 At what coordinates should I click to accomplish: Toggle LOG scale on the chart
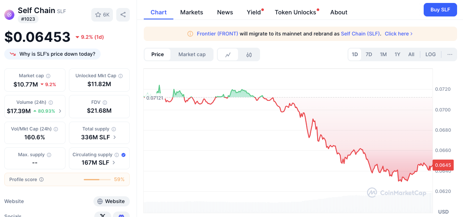430,54
